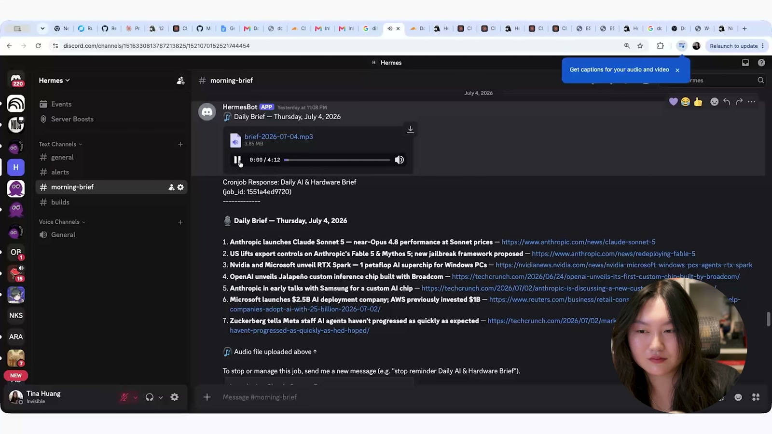
Task: Open the Hermes server icon labeled H
Action: (x=16, y=167)
